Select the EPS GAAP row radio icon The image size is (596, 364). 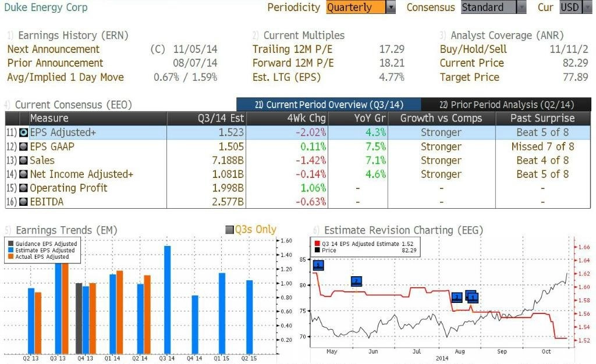coord(23,147)
